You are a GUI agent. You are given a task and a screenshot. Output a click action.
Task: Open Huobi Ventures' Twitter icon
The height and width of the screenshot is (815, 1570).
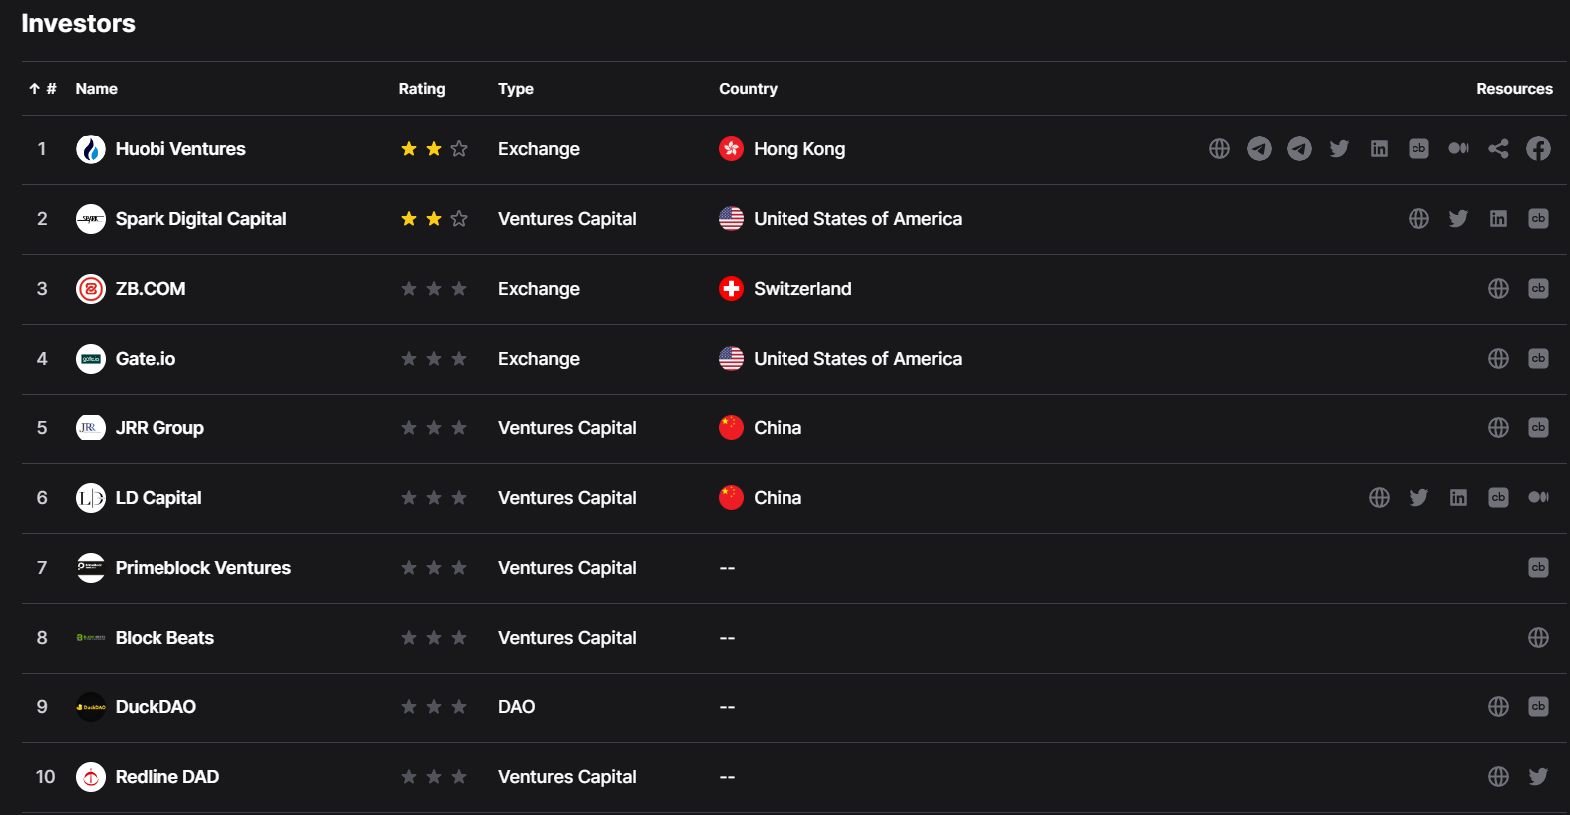(1339, 149)
